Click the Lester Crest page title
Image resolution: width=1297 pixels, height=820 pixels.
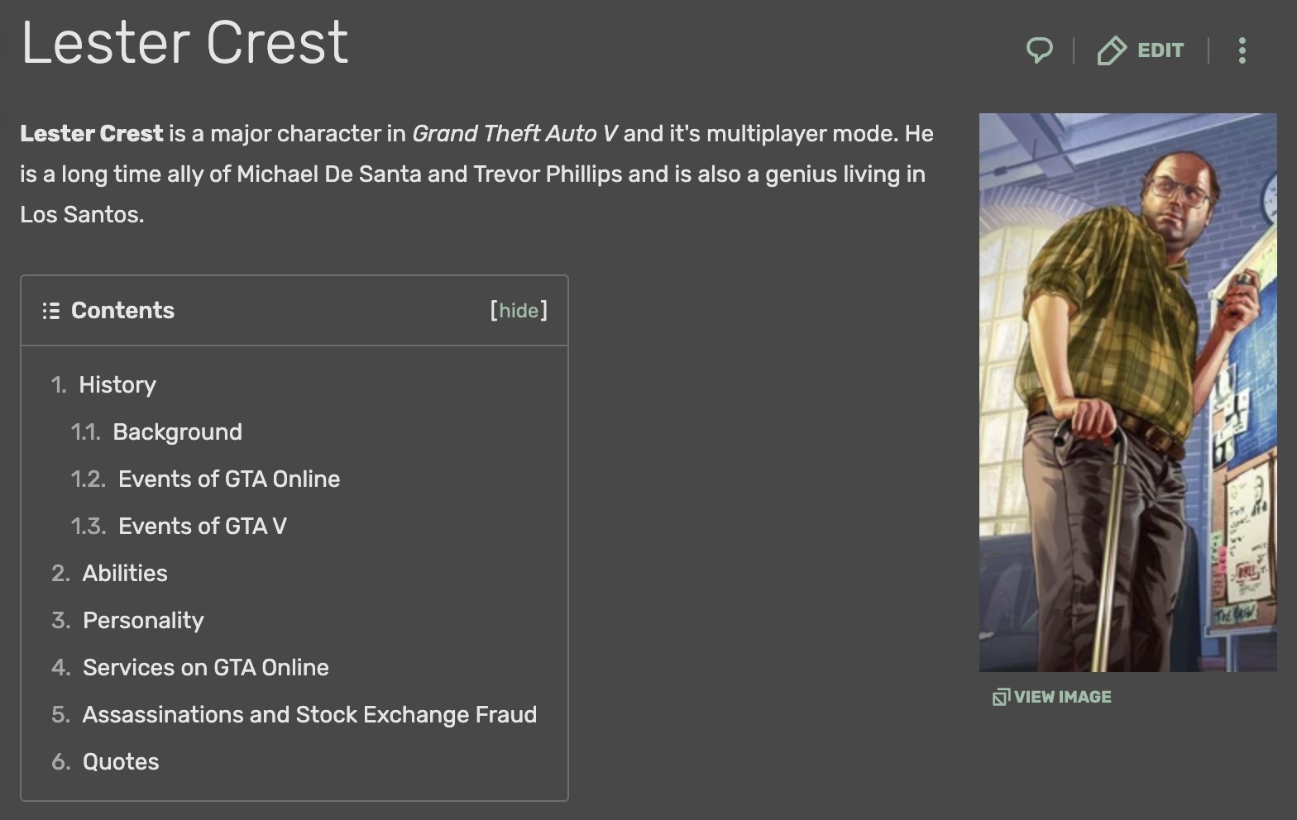pos(184,43)
